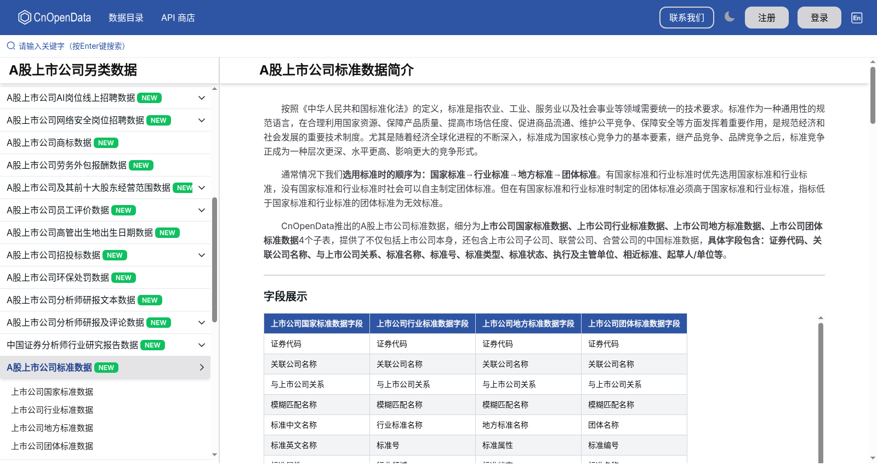Open A股上市公司环保处罚数据 item
Image resolution: width=877 pixels, height=472 pixels.
click(105, 277)
